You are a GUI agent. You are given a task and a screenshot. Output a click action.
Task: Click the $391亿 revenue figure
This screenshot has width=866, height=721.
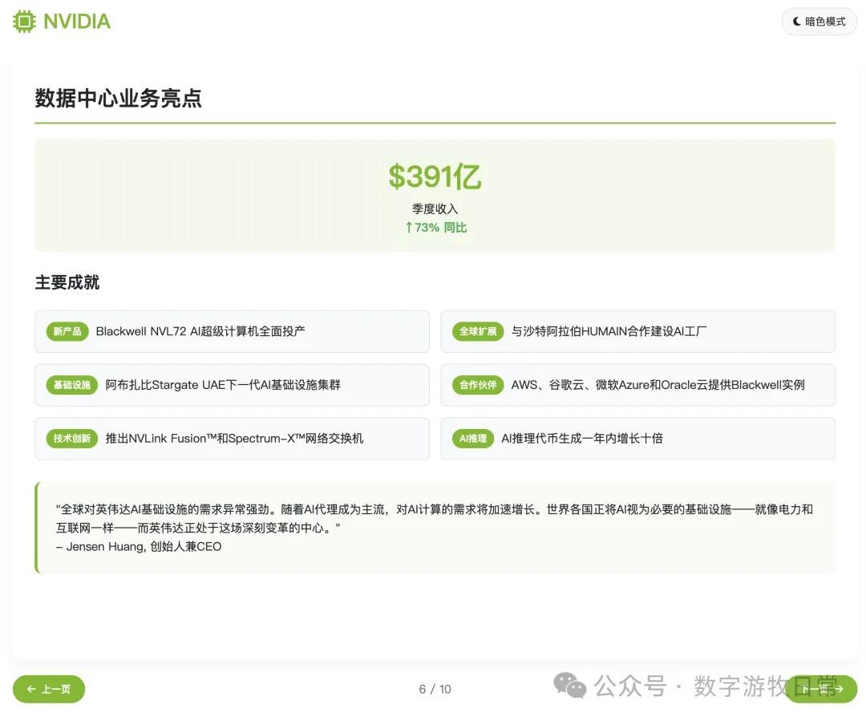[435, 175]
